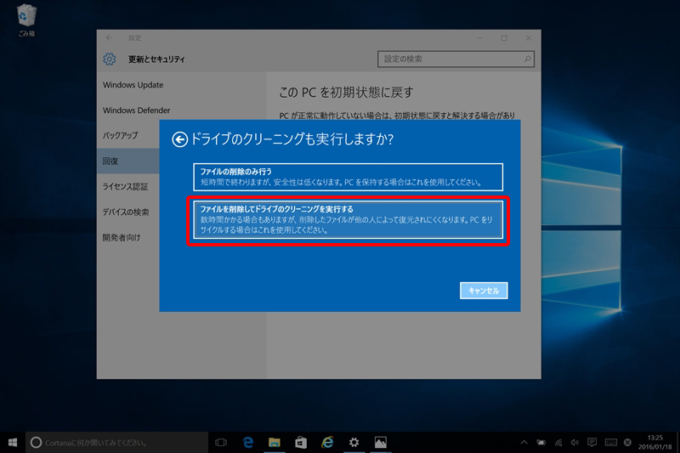Click the このPCを初期状態に戻す heading
Viewport: 680px width, 453px height.
click(x=346, y=93)
